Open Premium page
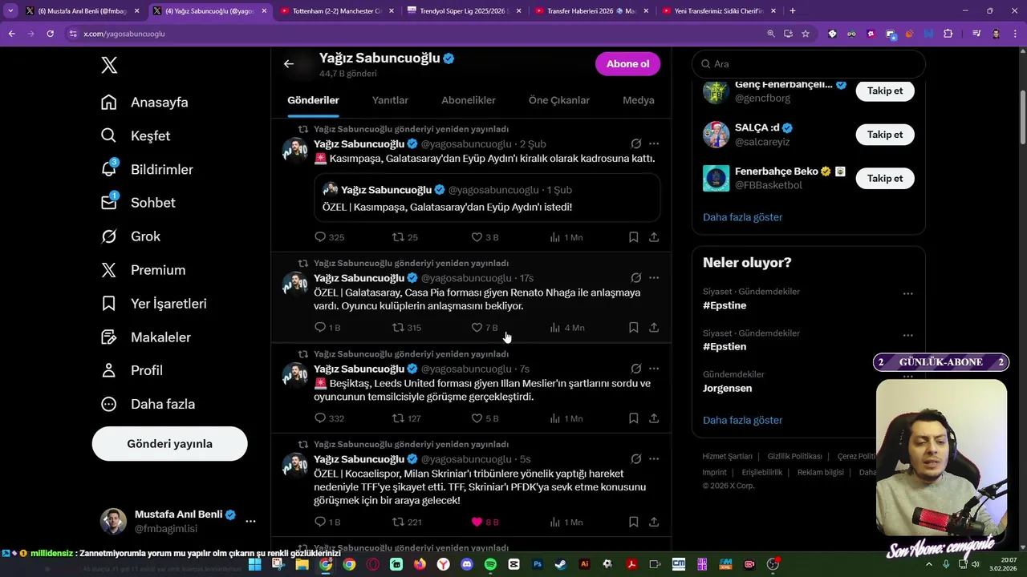Image resolution: width=1027 pixels, height=577 pixels. [143, 270]
